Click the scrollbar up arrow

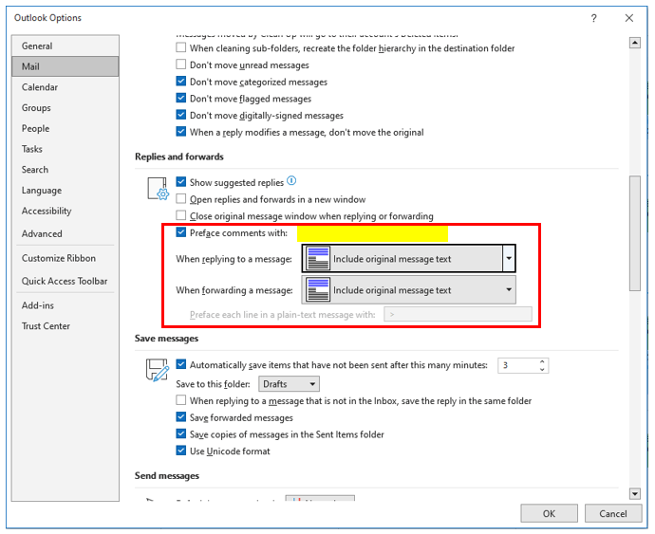pos(635,42)
